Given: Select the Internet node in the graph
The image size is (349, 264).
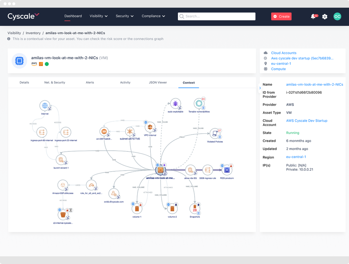Looking at the screenshot, I should tap(45, 105).
